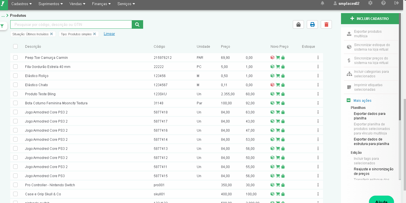This screenshot has height=203, width=406.
Task: Toggle the select-all checkbox in table header
Action: [15, 46]
